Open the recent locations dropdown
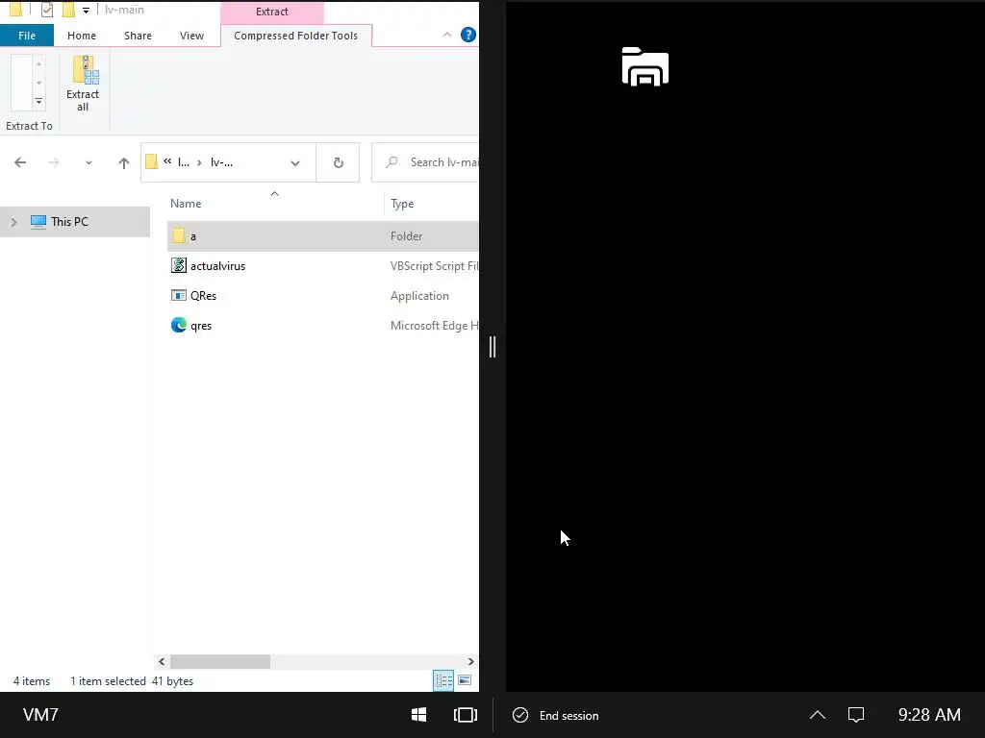Screen dimensions: 985x738 [x=88, y=162]
